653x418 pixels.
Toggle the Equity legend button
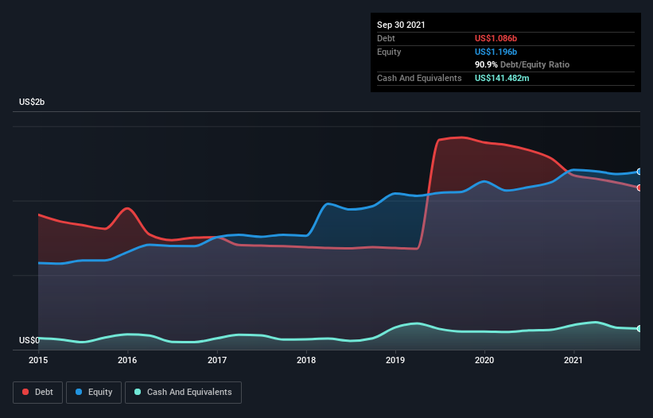click(x=94, y=393)
